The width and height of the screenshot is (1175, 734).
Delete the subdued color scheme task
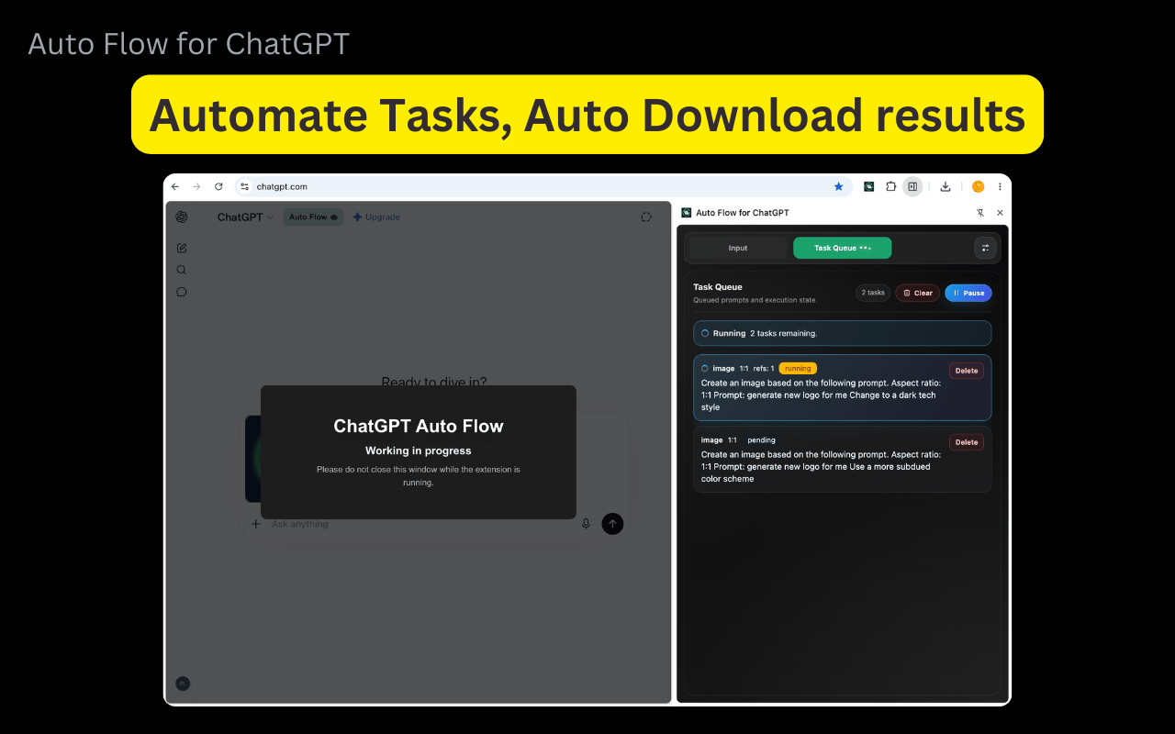(x=967, y=442)
